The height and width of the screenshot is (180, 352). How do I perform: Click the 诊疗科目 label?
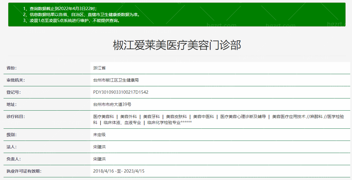[x=15, y=117]
